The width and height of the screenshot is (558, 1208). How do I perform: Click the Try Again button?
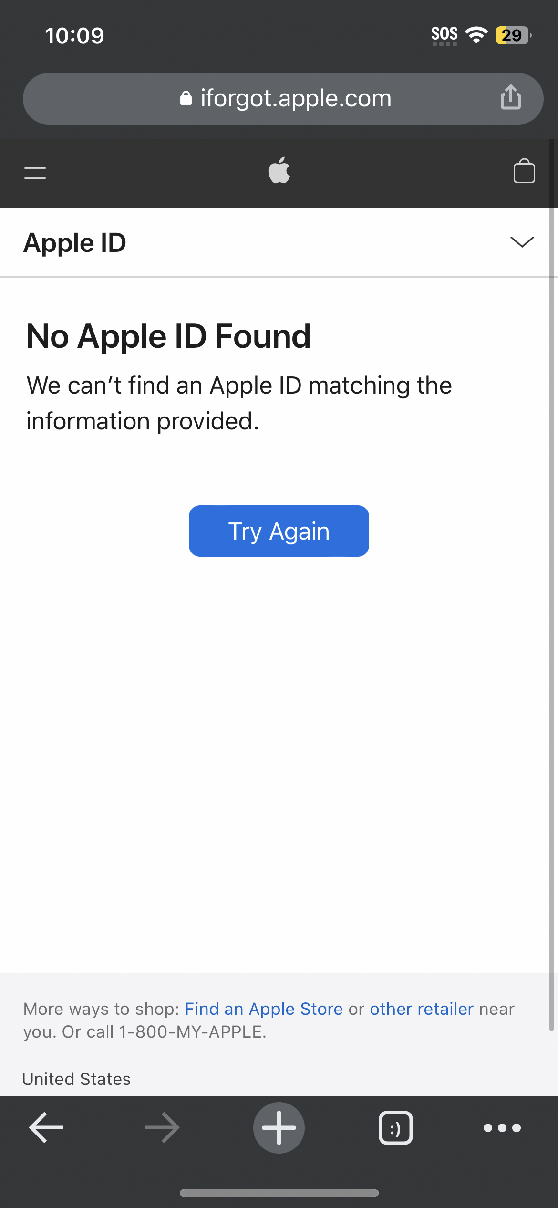pyautogui.click(x=279, y=531)
